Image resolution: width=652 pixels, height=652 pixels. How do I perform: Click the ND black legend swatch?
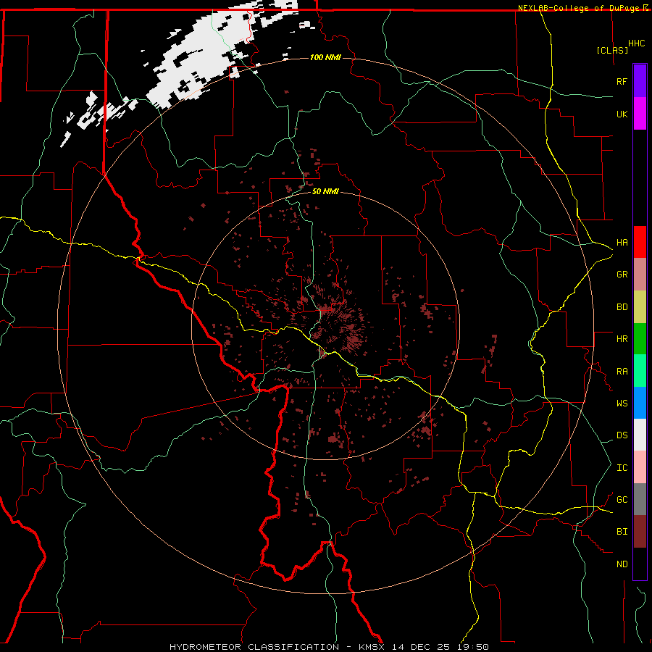point(640,564)
